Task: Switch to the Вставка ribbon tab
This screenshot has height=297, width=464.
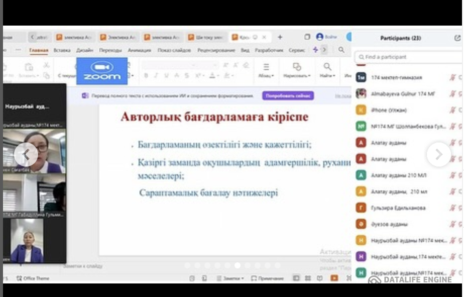Action: [62, 50]
